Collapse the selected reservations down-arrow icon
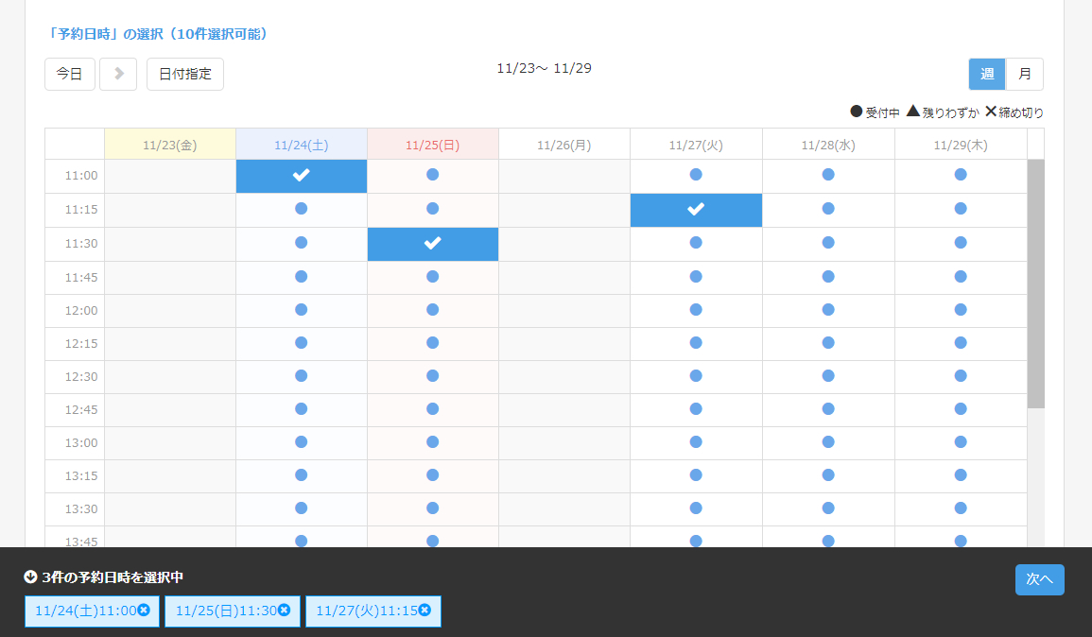 click(x=30, y=577)
